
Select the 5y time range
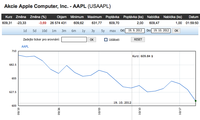click(103, 31)
